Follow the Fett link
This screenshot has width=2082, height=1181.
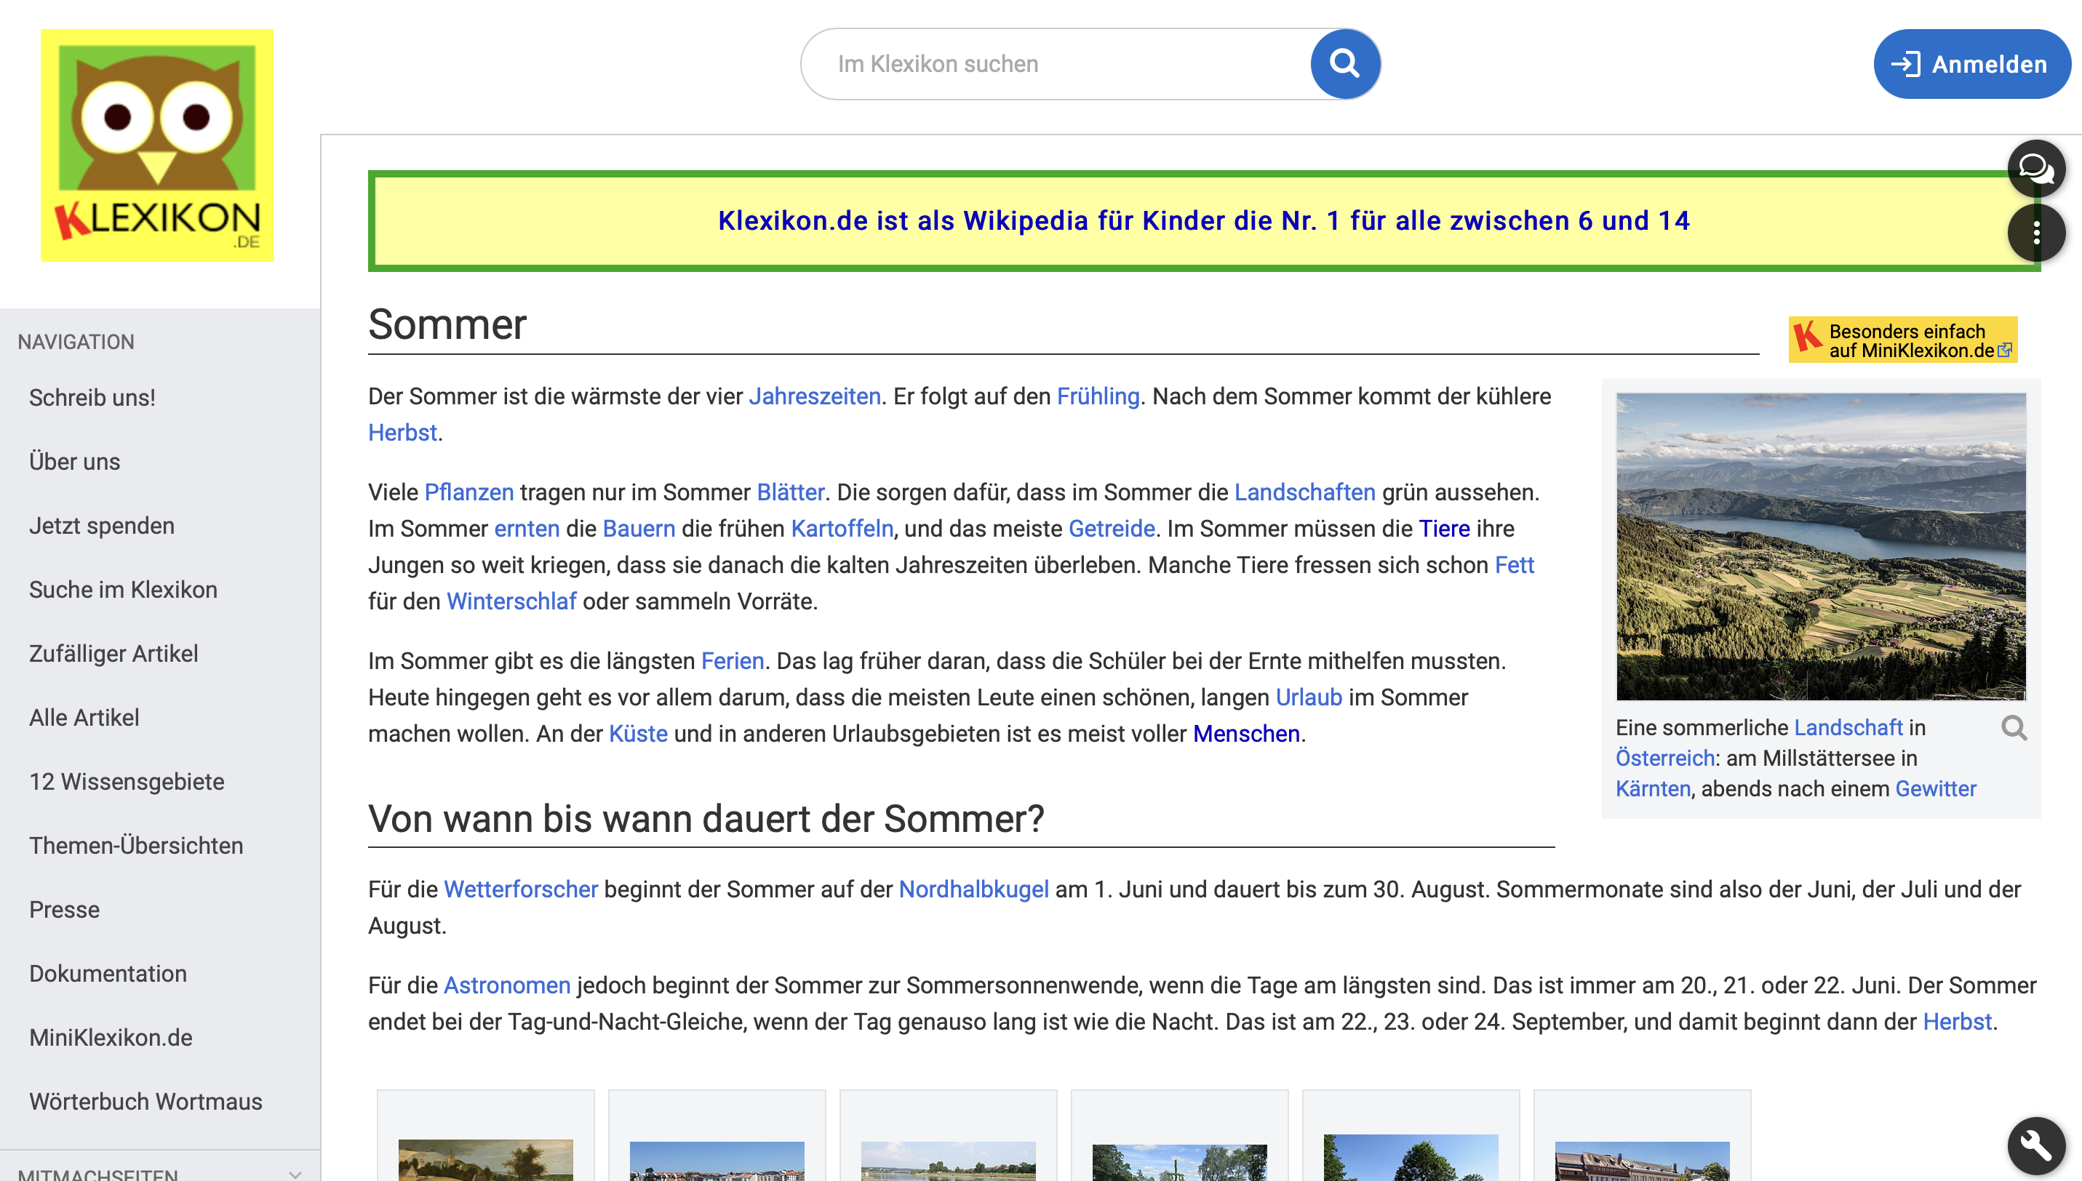[x=1514, y=565]
